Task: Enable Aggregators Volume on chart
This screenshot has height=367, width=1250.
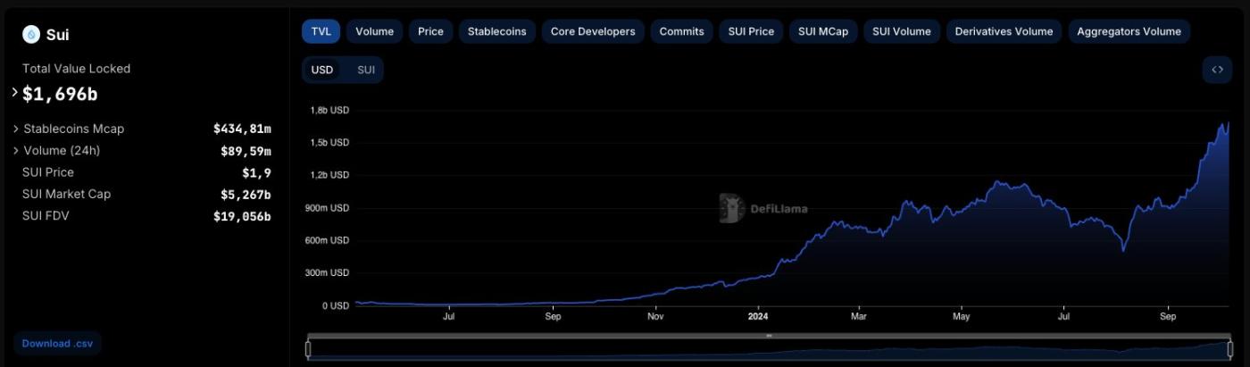Action: click(1129, 31)
